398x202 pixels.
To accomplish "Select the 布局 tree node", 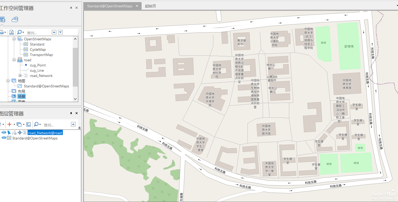I will tap(22, 91).
